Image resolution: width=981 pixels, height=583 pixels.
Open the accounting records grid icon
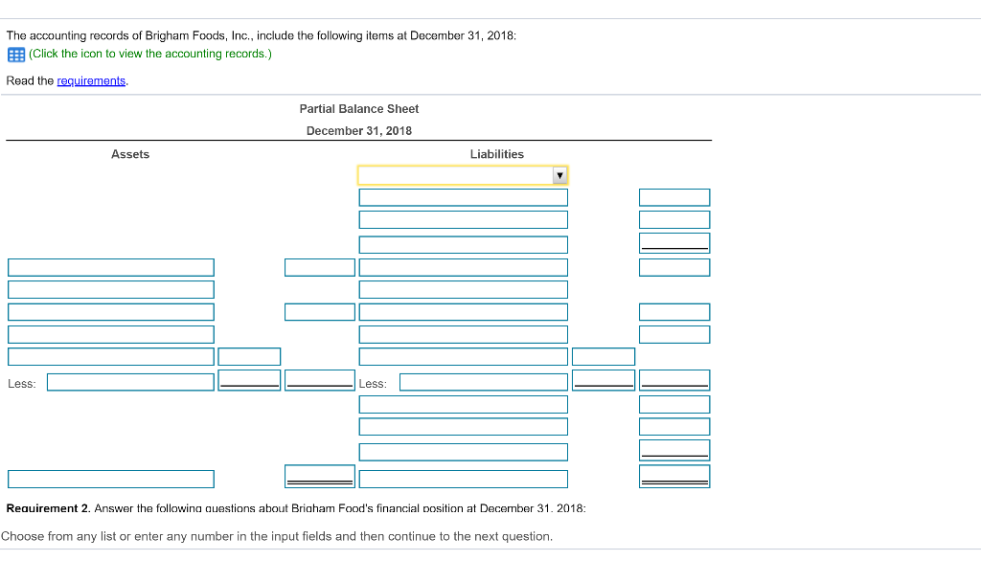click(x=15, y=55)
